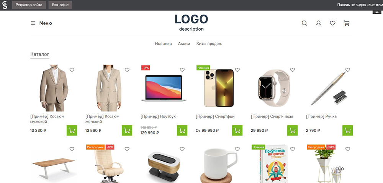
Task: Click the S logo in admin panel
Action: tap(5, 5)
